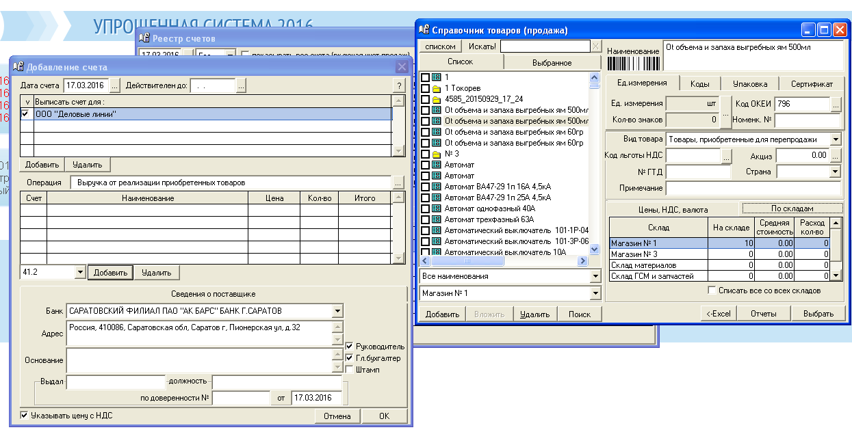The width and height of the screenshot is (852, 432).
Task: Click item icon for 'Автомат однофазный 40А'
Action: 436,208
